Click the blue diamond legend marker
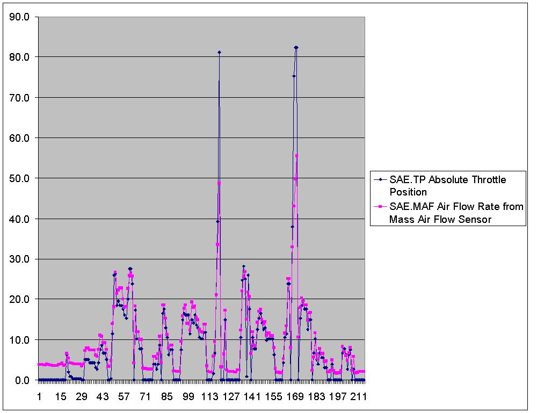This screenshot has width=537, height=413. coord(380,179)
